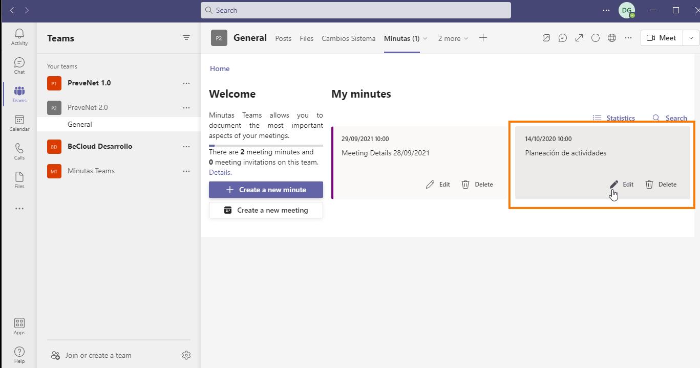Click the top Search box
The width and height of the screenshot is (700, 368).
(x=355, y=10)
